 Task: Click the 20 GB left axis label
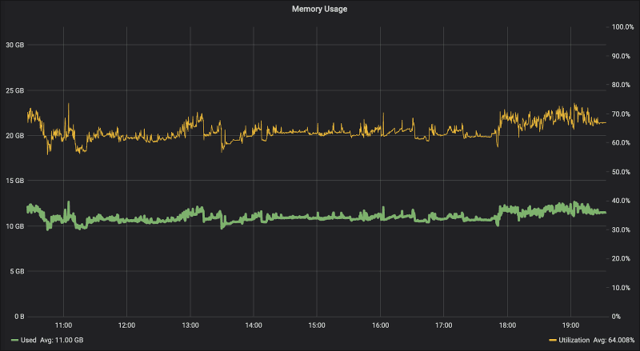tap(14, 135)
